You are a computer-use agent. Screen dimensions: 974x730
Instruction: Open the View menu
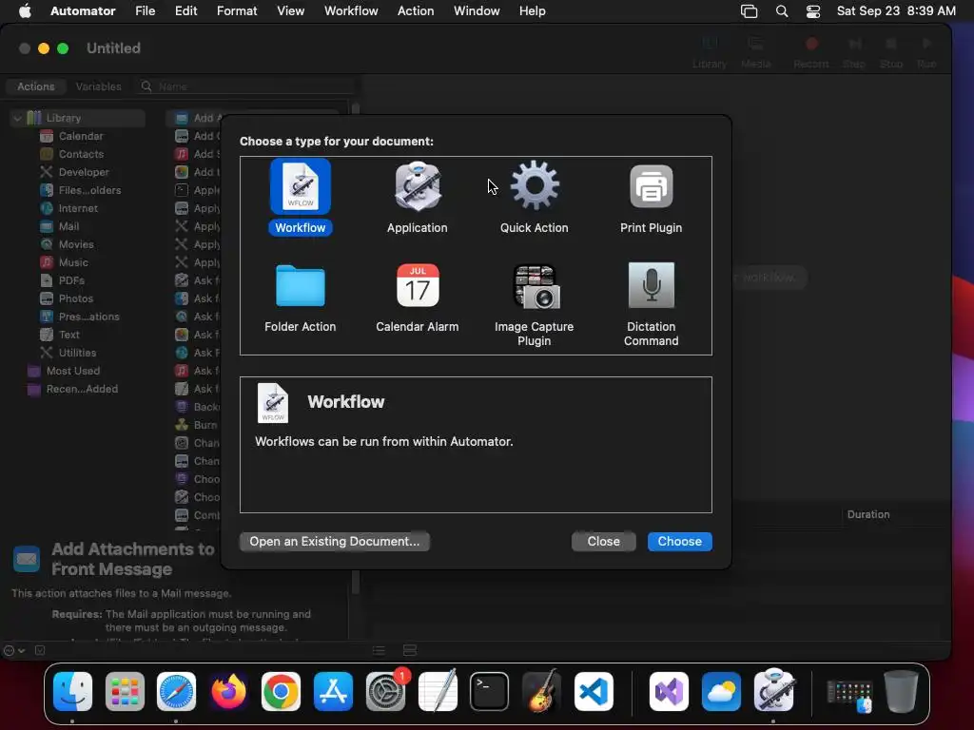(x=291, y=10)
